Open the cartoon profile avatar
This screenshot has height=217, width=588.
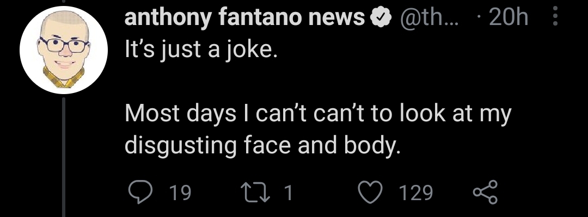click(x=64, y=50)
